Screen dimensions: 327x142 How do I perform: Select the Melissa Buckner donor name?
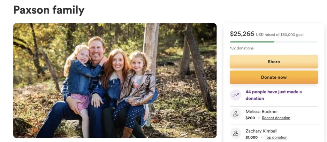[262, 112]
